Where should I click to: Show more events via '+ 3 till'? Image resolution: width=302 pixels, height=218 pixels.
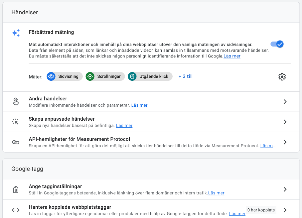tap(186, 76)
